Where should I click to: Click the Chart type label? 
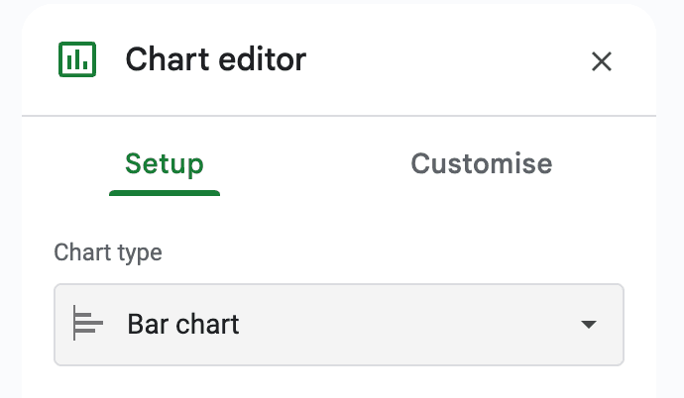(x=107, y=252)
